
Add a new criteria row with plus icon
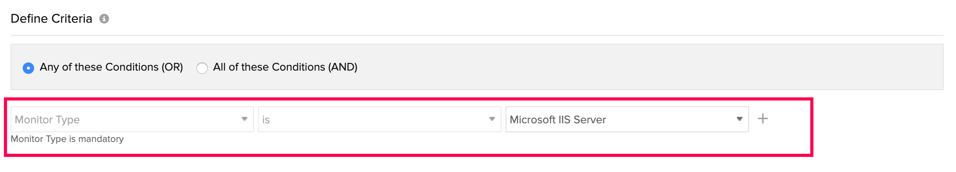click(x=763, y=119)
